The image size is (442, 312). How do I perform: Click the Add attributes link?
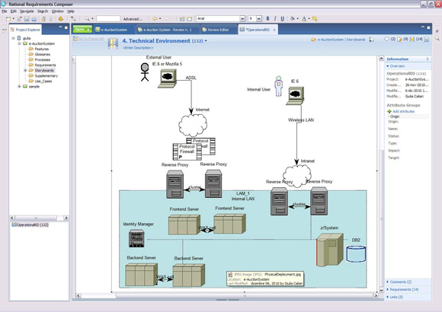coord(403,112)
